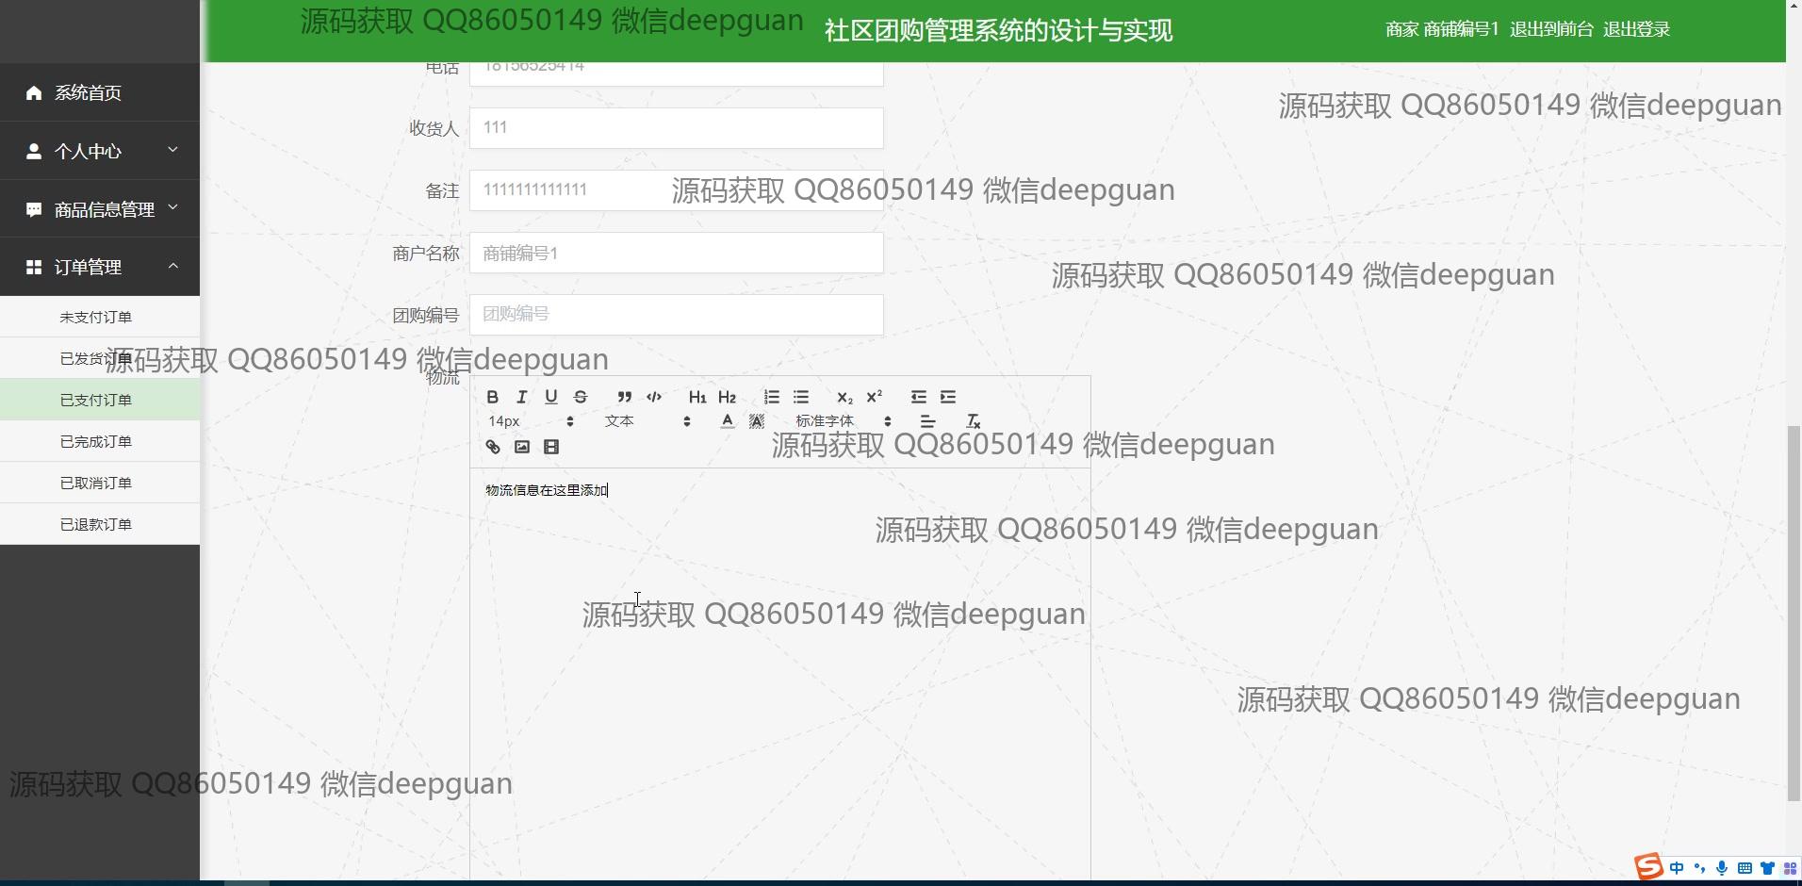The image size is (1802, 886).
Task: Apply ordered list formatting
Action: pyautogui.click(x=772, y=397)
